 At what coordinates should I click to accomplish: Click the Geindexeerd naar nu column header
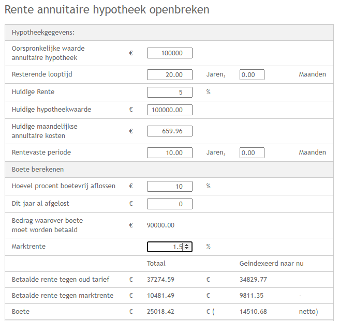(x=272, y=264)
